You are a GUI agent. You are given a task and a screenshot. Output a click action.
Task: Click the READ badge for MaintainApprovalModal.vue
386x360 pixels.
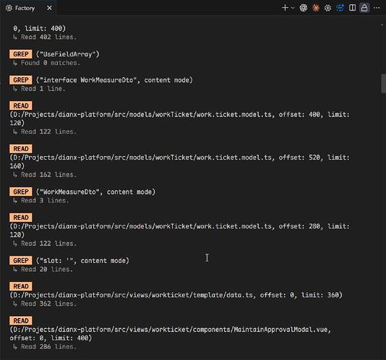pos(21,320)
